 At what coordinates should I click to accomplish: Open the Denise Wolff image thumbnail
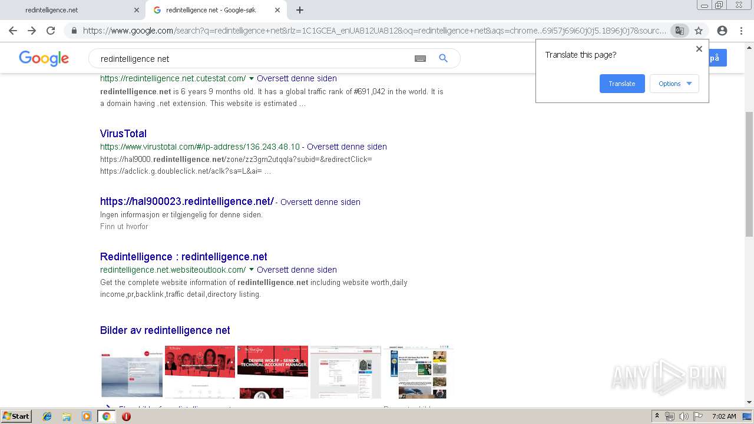click(273, 372)
